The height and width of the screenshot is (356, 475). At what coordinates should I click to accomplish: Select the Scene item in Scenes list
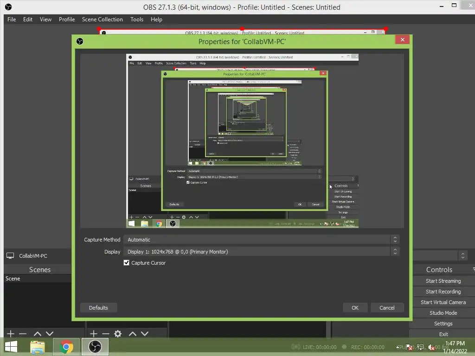tap(38, 279)
